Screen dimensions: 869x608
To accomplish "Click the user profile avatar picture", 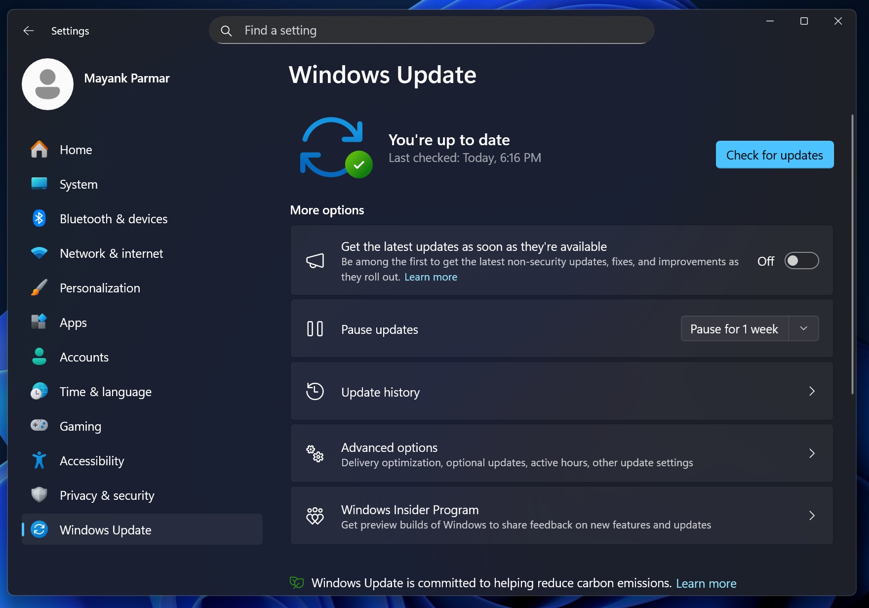I will tap(47, 84).
